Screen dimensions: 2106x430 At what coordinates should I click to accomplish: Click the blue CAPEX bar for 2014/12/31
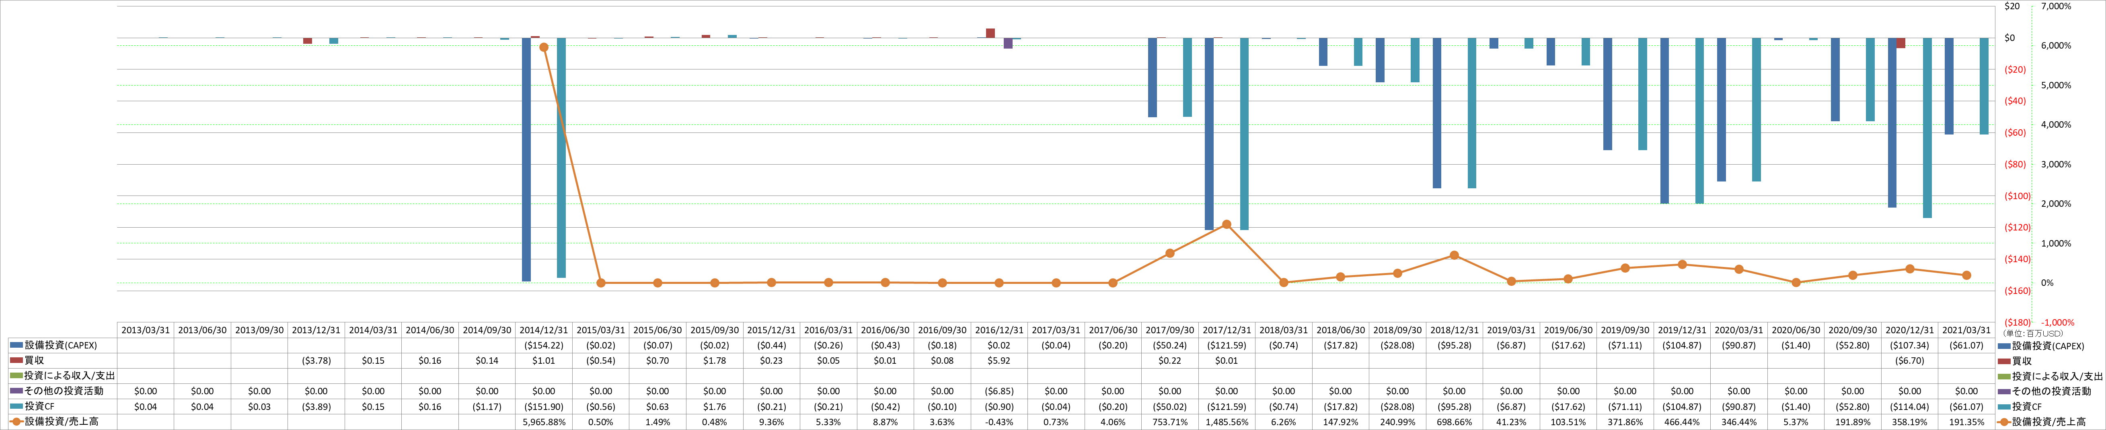[x=526, y=160]
